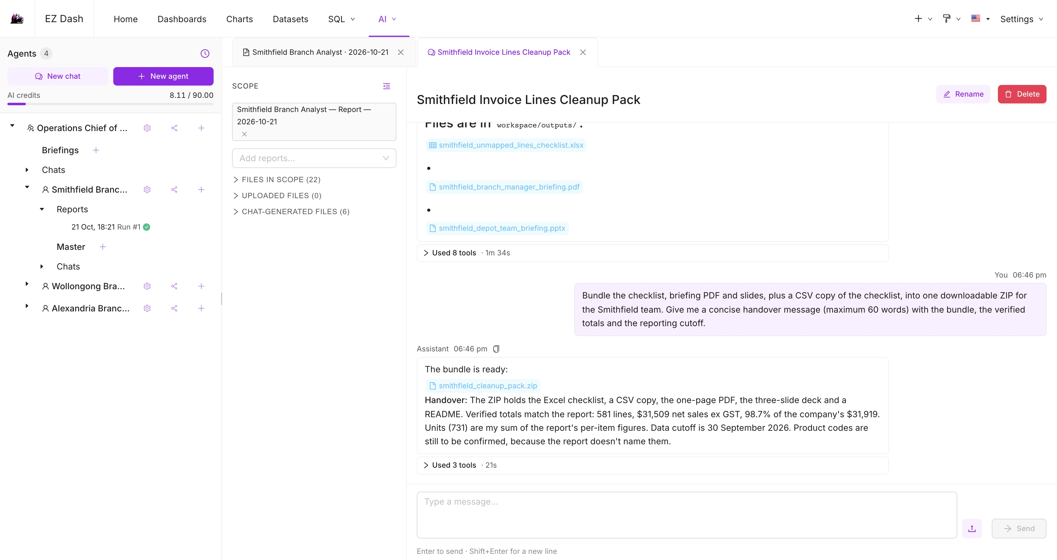The width and height of the screenshot is (1057, 560).
Task: Collapse the Operations Chief tree node
Action: 12,126
